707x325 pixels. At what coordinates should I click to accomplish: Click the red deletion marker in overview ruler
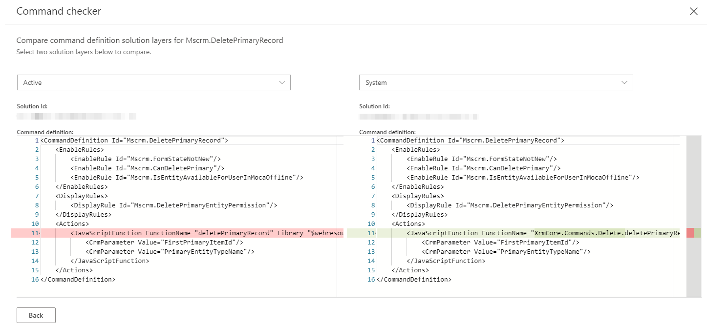click(690, 233)
